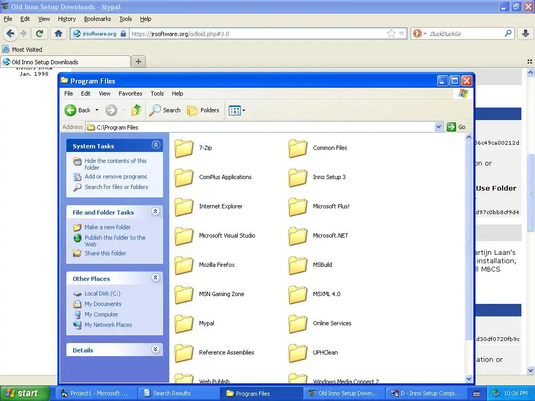Image resolution: width=535 pixels, height=401 pixels.
Task: Reload the page in Mypal browser
Action: 39,33
